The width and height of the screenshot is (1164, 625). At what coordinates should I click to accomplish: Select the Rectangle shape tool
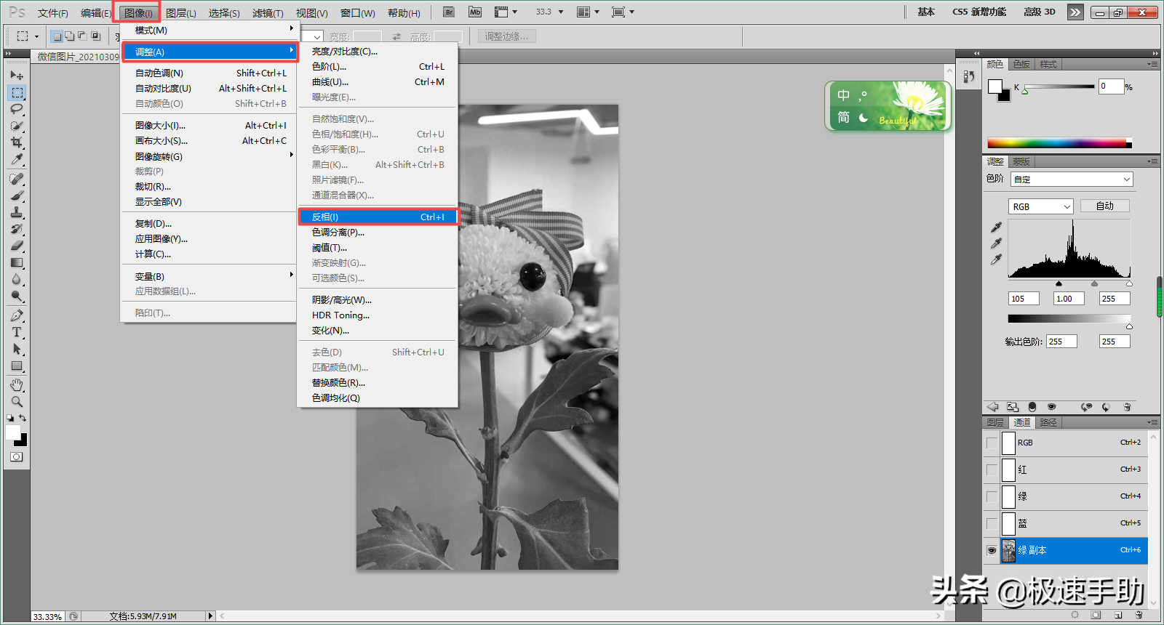click(17, 366)
